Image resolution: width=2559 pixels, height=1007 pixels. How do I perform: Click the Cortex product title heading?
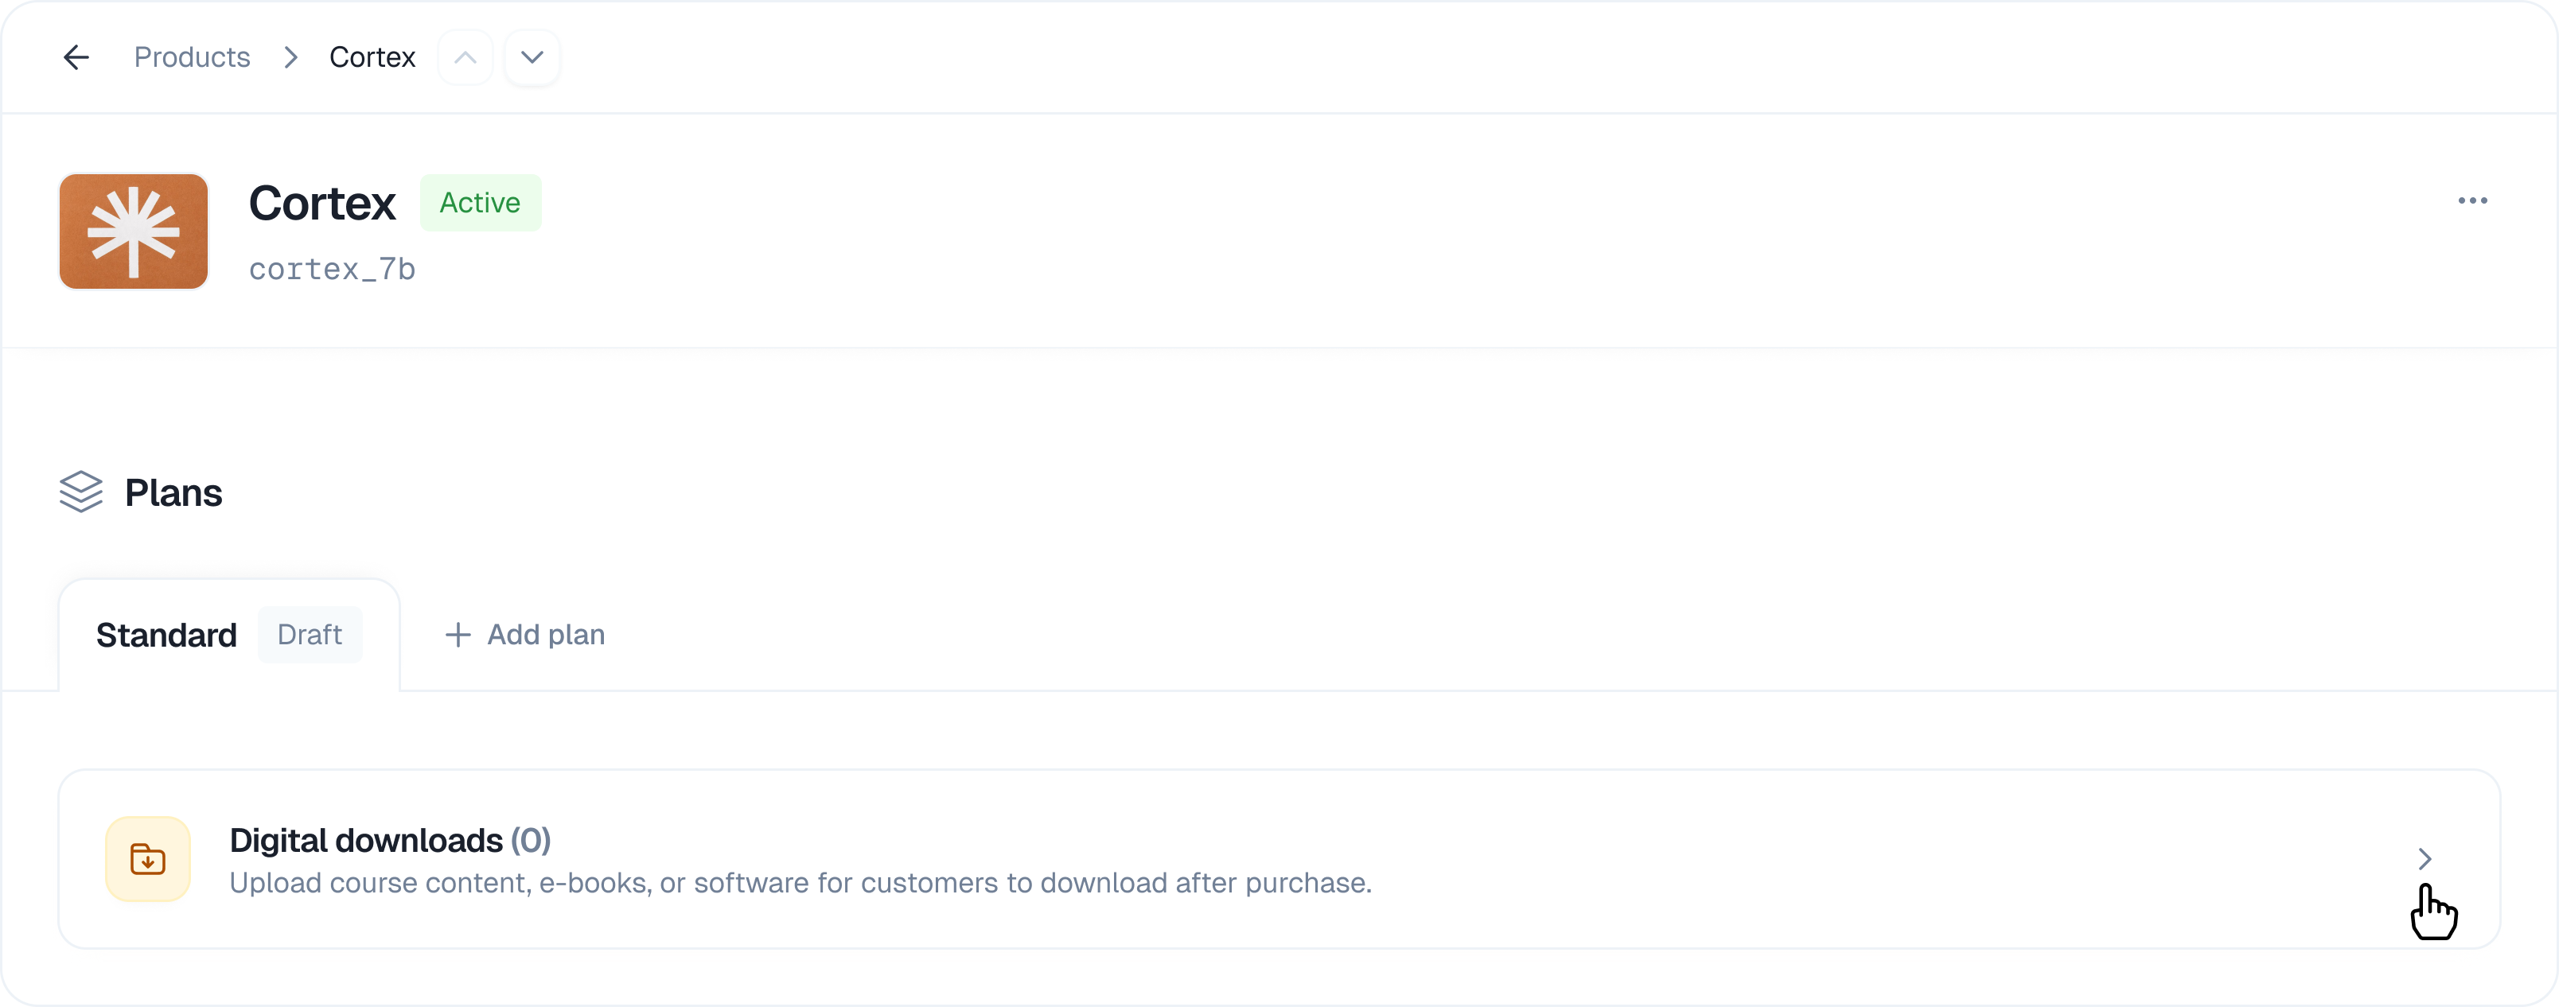tap(321, 204)
